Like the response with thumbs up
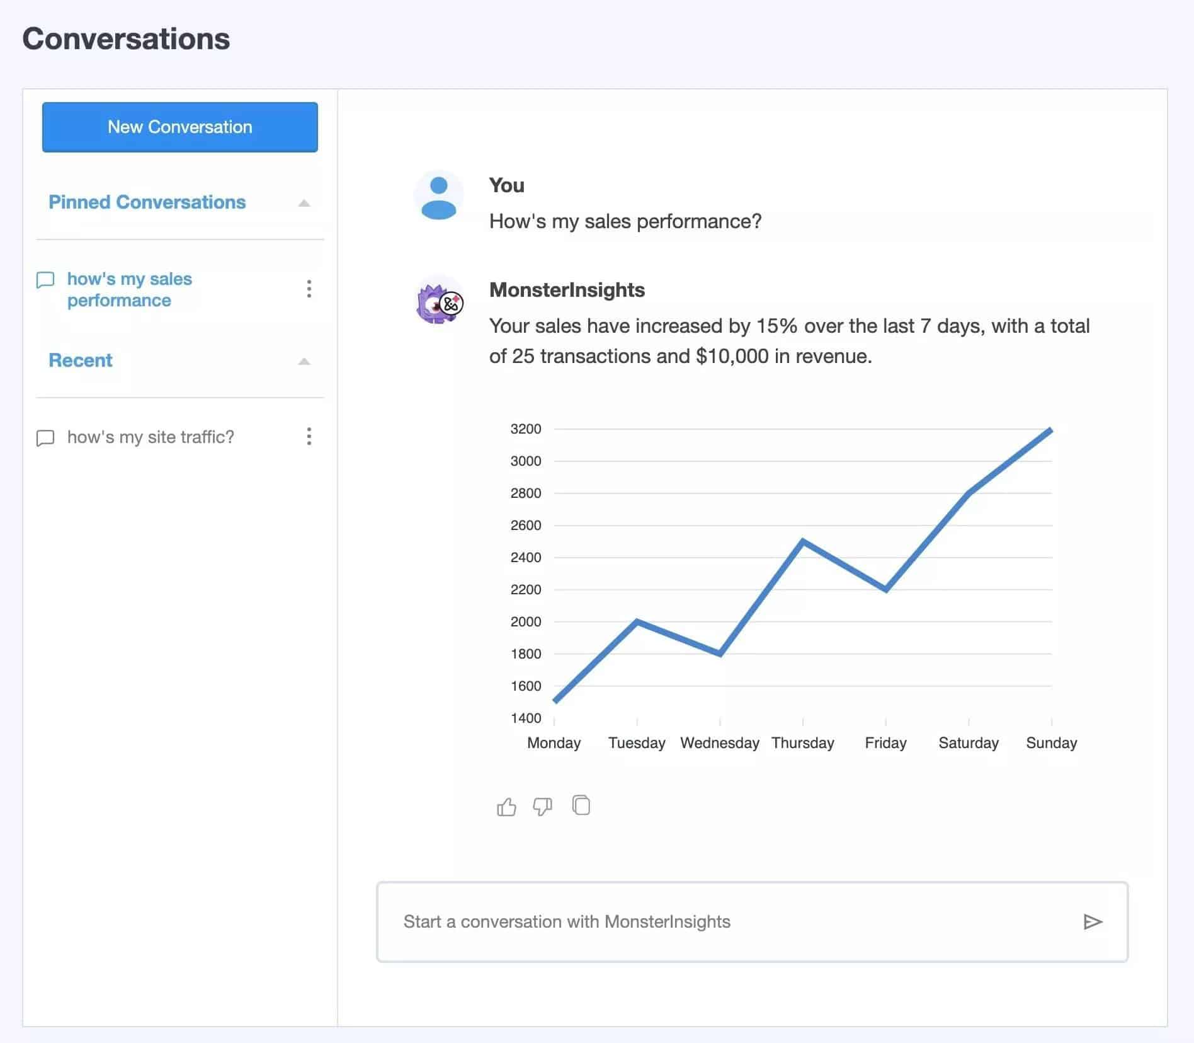 (x=506, y=807)
